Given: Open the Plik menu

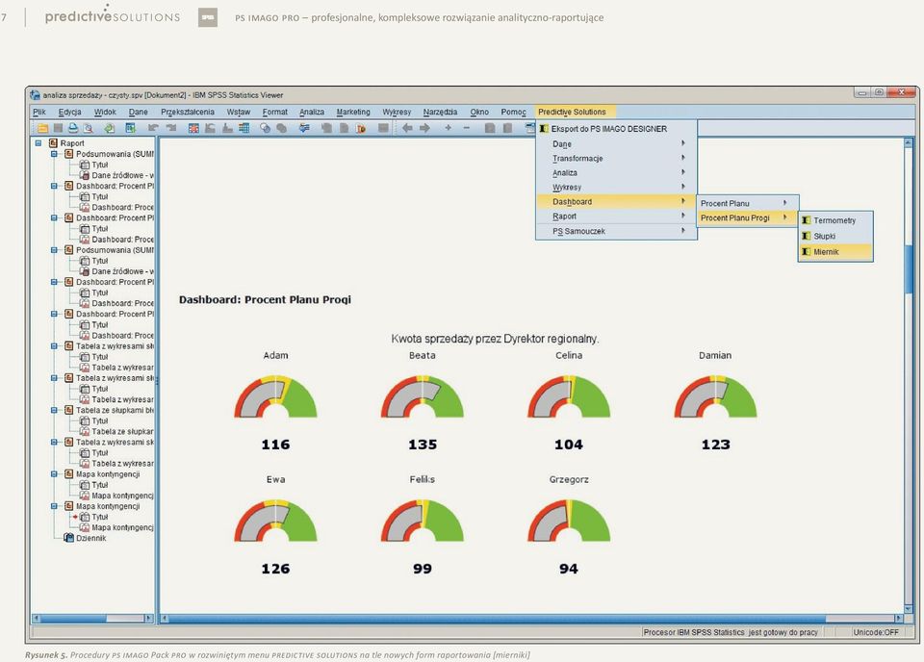Looking at the screenshot, I should click(39, 112).
